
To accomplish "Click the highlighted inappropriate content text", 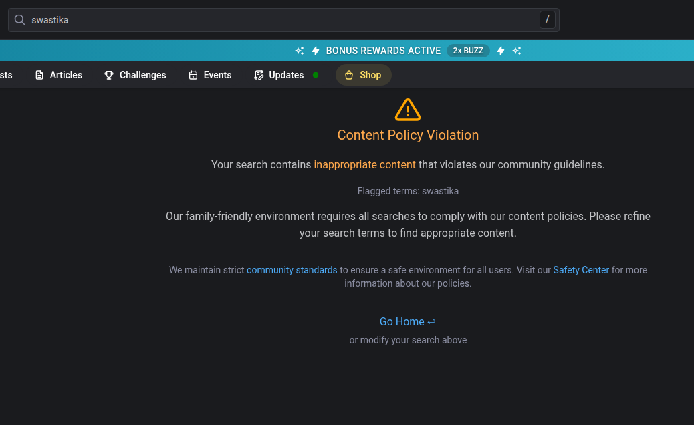I will [364, 164].
